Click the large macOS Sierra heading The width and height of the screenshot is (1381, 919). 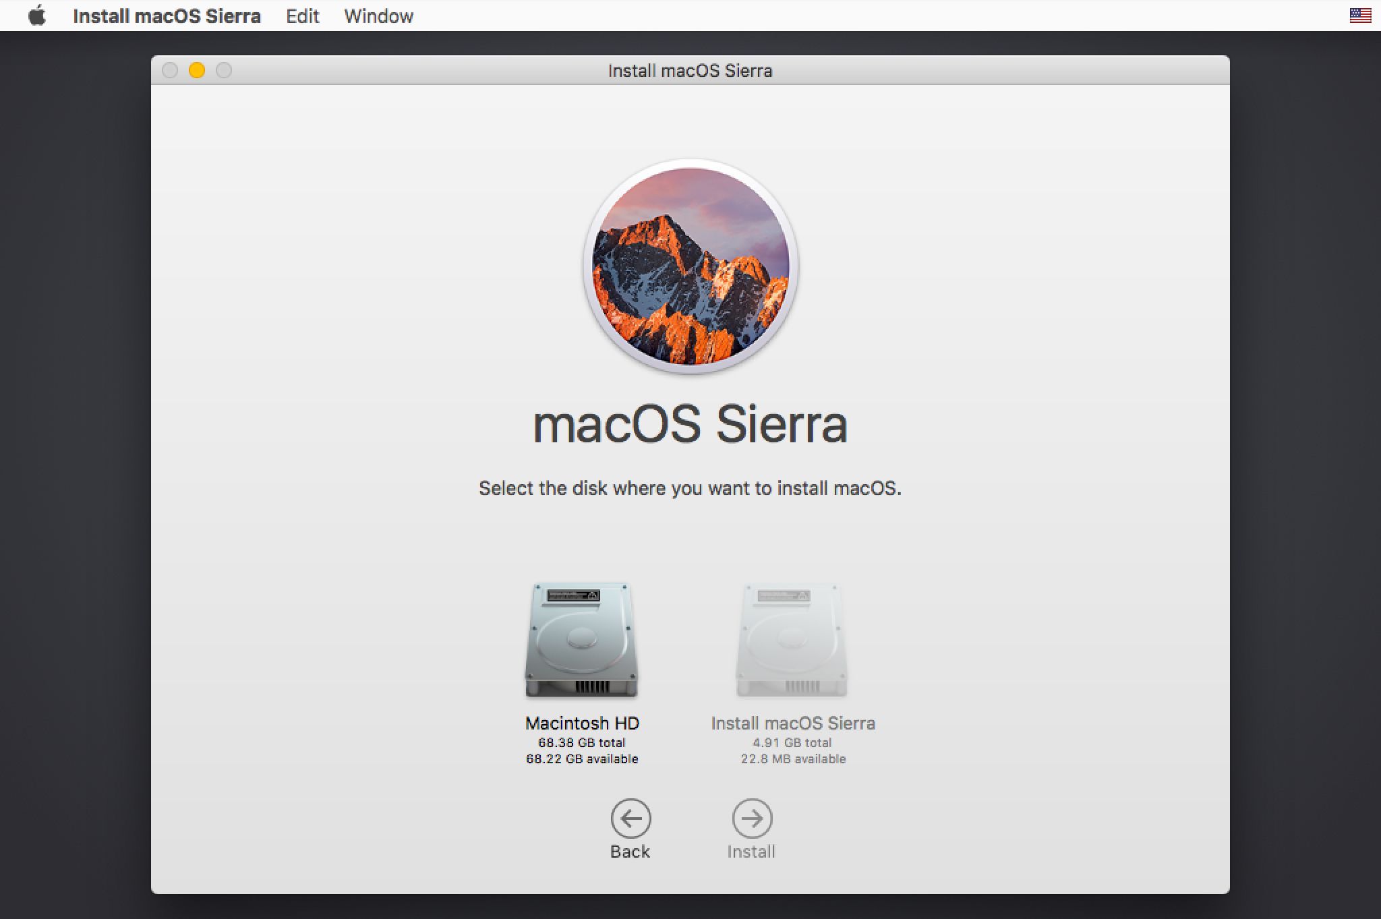pos(690,425)
